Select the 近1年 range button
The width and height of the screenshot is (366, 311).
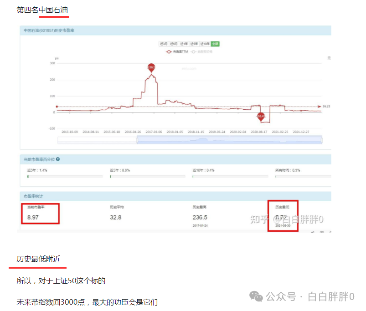pyautogui.click(x=184, y=44)
